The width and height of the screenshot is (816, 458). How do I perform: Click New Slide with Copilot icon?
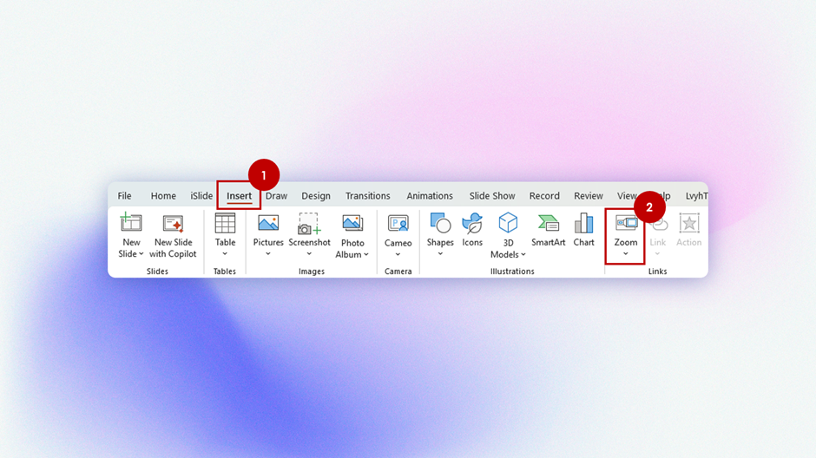click(173, 224)
